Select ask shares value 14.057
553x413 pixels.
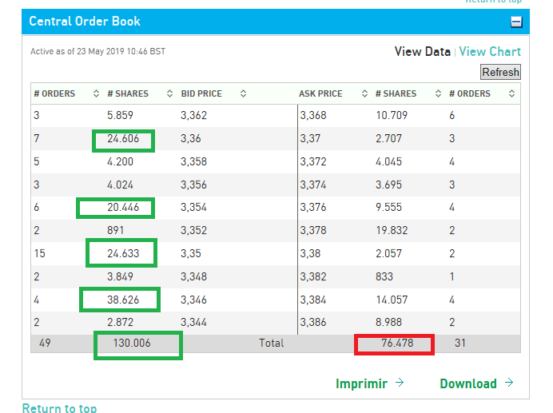point(392,300)
